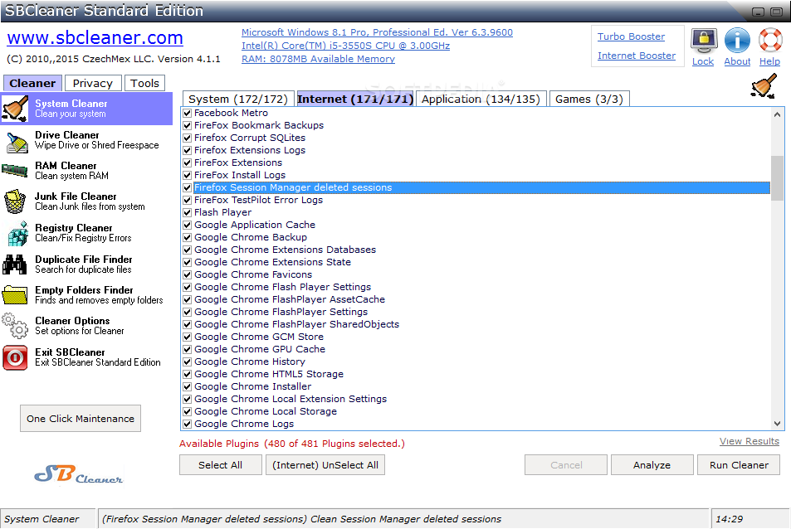Switch to the Tools tab
The image size is (791, 529).
click(144, 83)
